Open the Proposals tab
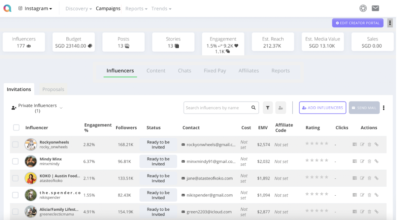Image resolution: width=397 pixels, height=220 pixels. (53, 89)
